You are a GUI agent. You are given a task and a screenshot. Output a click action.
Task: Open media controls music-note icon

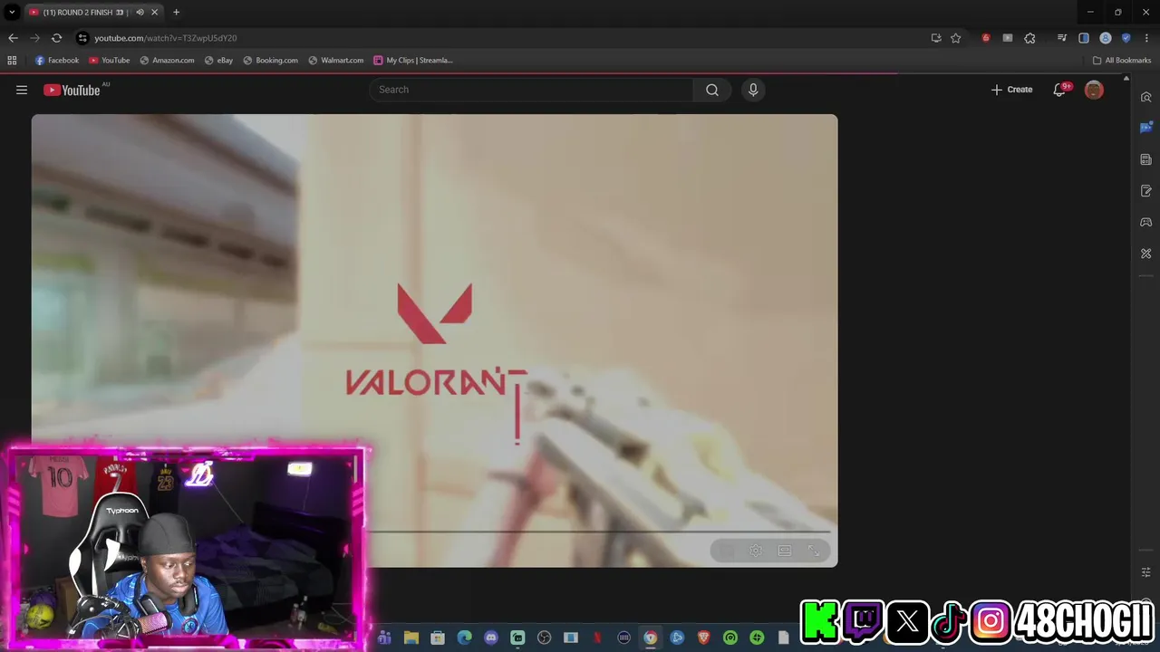pyautogui.click(x=1062, y=38)
